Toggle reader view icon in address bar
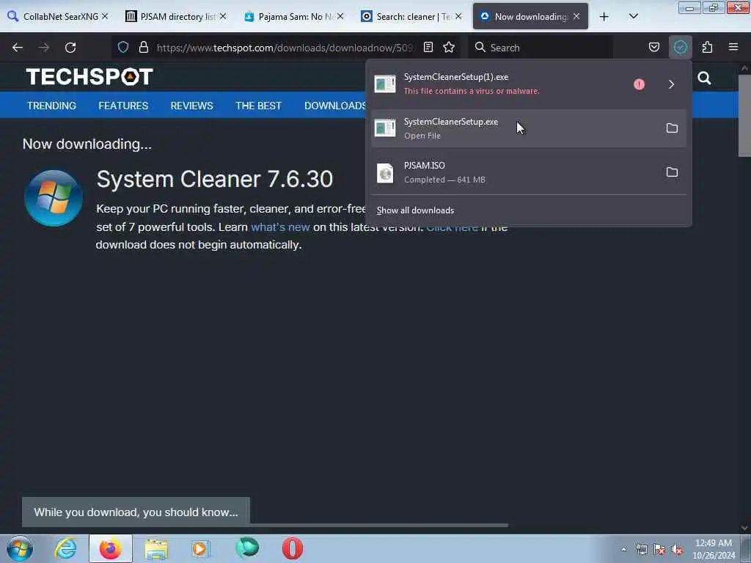Image resolution: width=751 pixels, height=563 pixels. (x=428, y=47)
